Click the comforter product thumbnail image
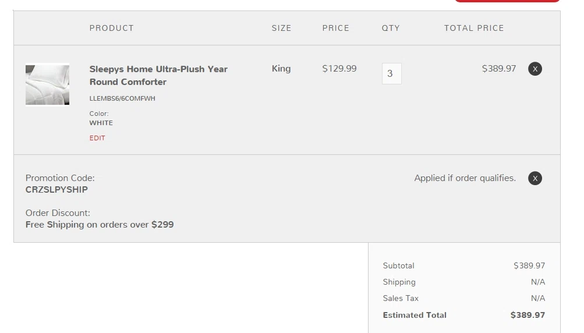The image size is (584, 333). 47,85
